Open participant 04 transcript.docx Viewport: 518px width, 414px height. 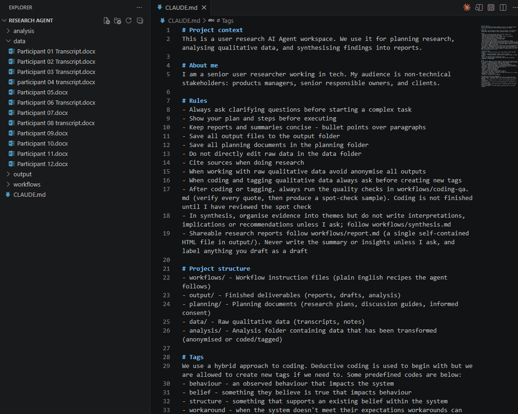56,82
